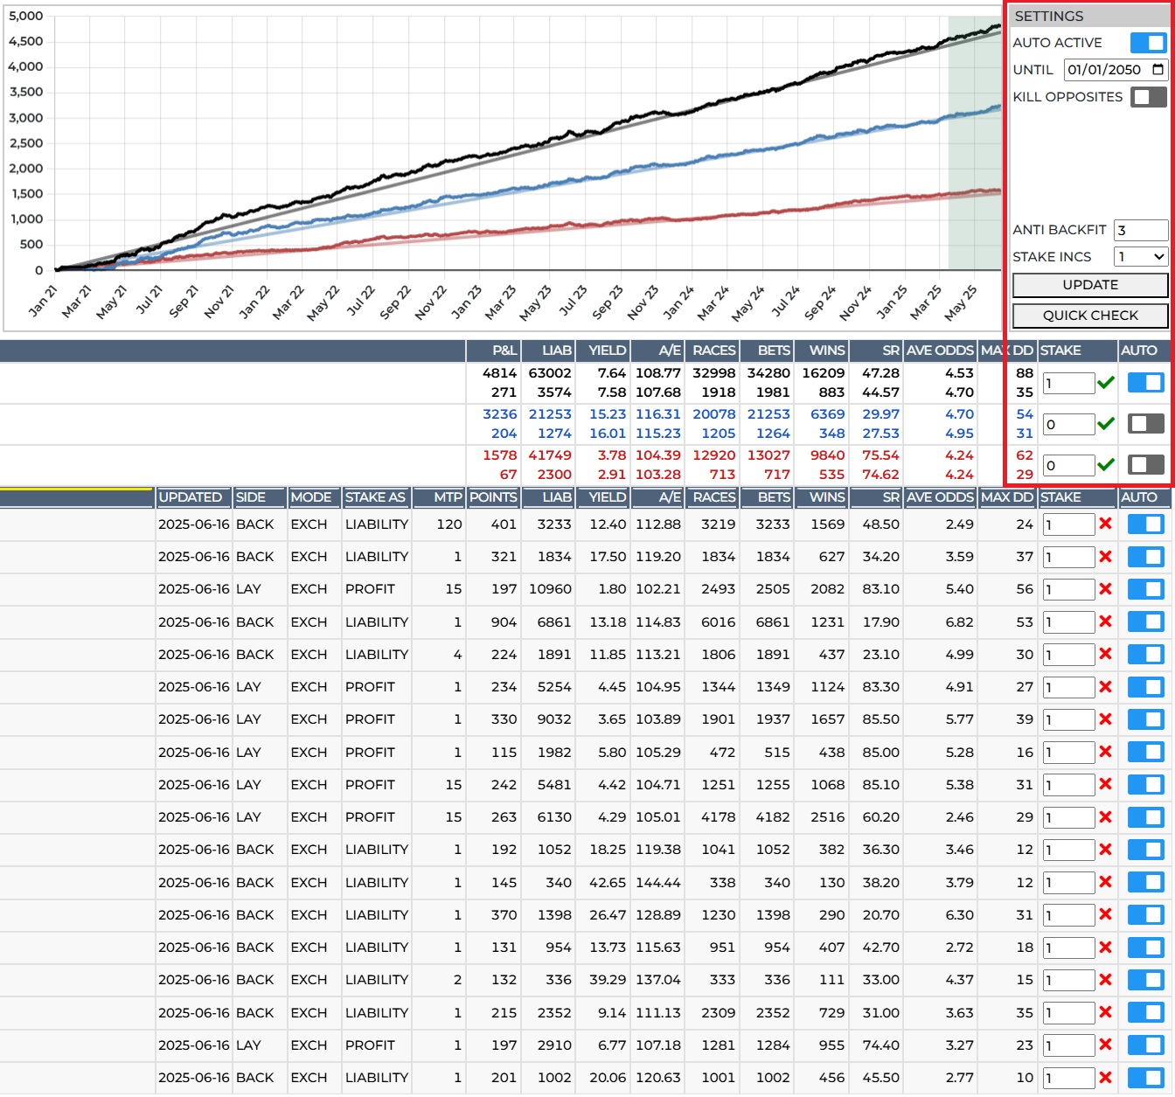Click the red X in the 224 points row

click(x=1105, y=654)
